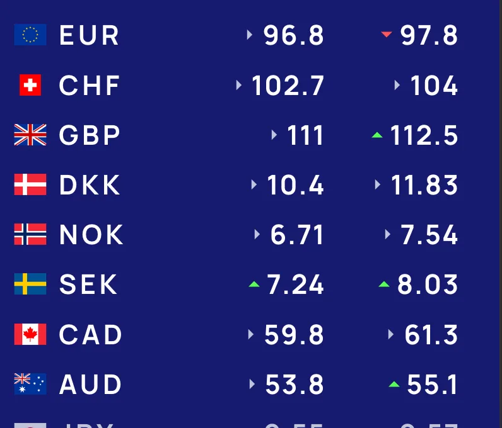Image resolution: width=502 pixels, height=428 pixels.
Task: Click the DKK sell rate 11.83
Action: point(424,185)
